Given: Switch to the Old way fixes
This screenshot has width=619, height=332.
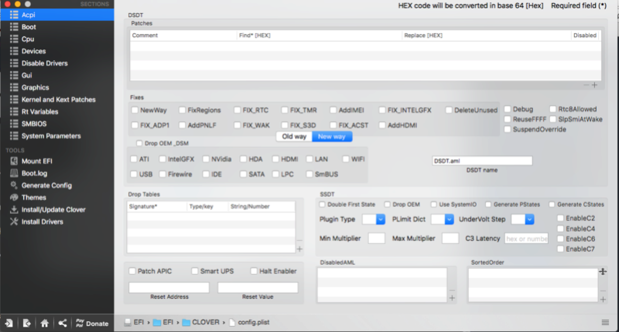Looking at the screenshot, I should point(294,137).
